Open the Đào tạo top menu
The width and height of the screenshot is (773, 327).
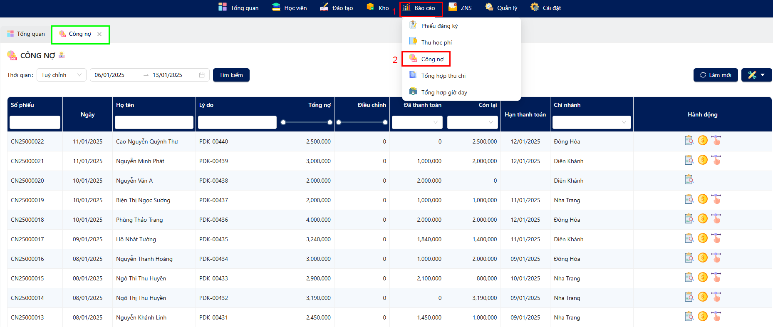click(x=336, y=8)
